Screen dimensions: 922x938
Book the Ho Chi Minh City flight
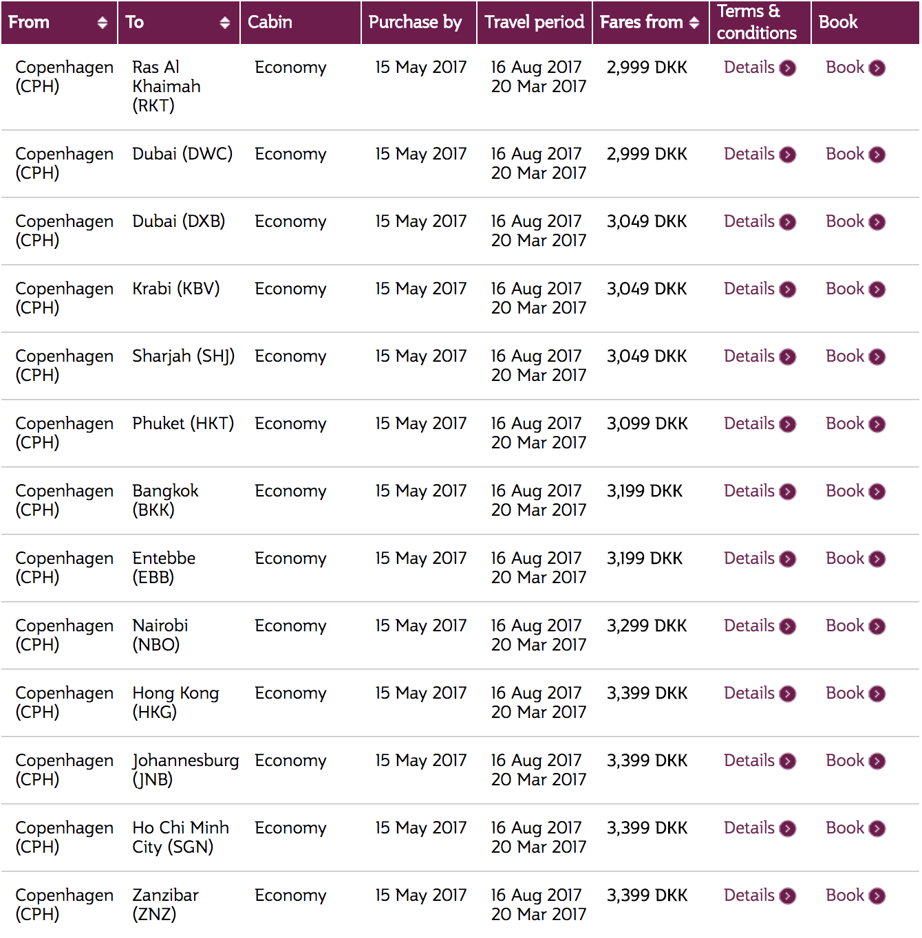pyautogui.click(x=845, y=828)
